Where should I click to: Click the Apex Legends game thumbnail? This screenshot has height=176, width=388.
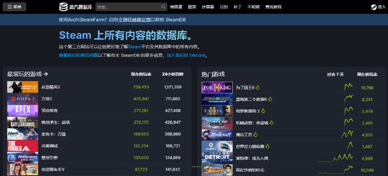(x=22, y=111)
